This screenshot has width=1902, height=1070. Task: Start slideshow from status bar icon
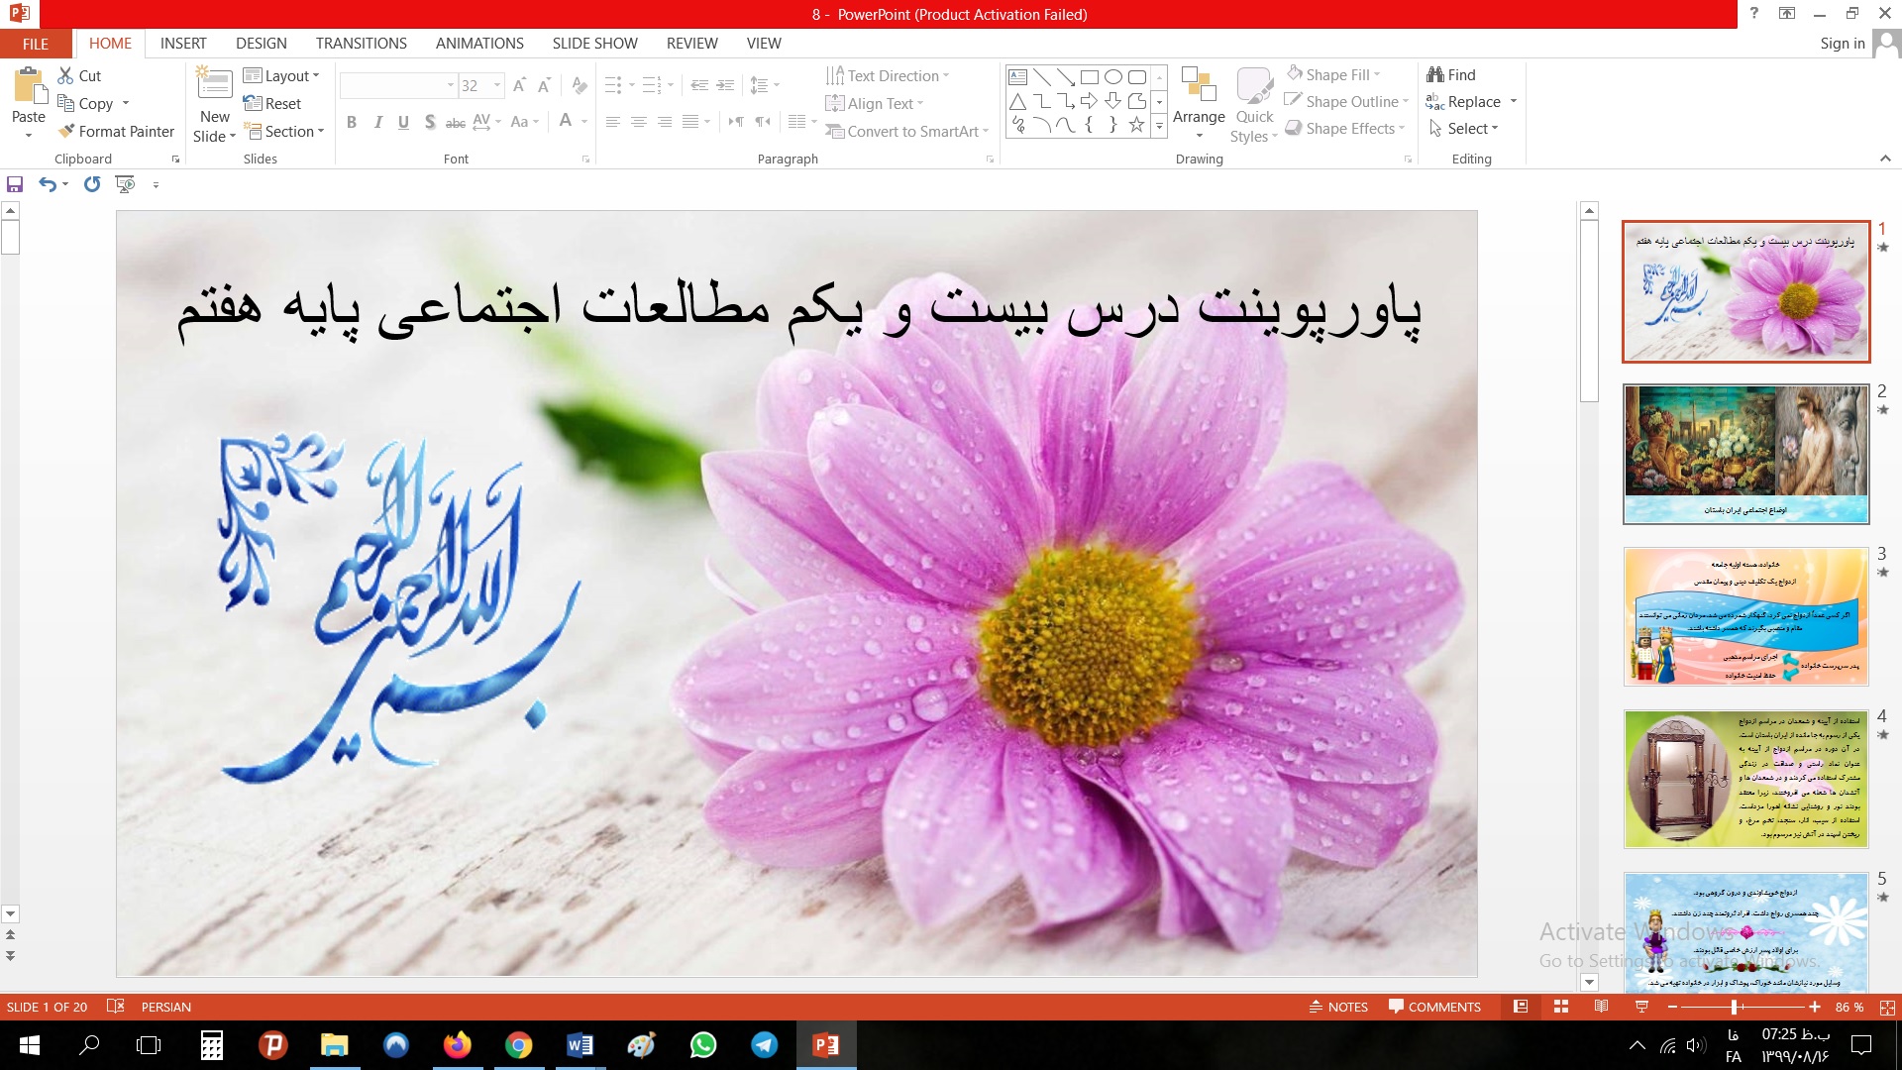coord(1641,1007)
